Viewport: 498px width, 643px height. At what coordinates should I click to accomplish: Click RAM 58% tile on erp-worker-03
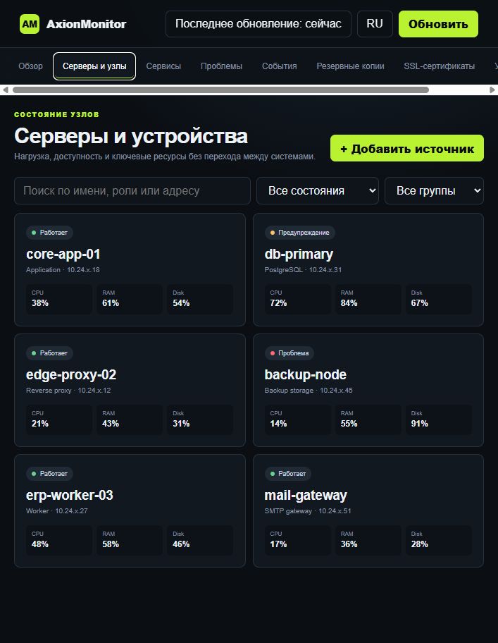pyautogui.click(x=130, y=540)
